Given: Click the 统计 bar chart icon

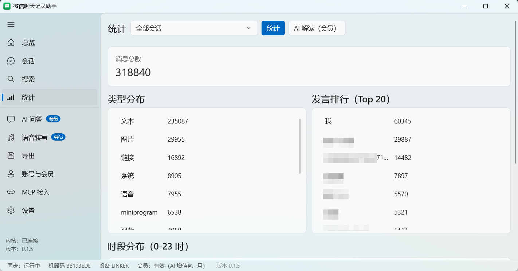Looking at the screenshot, I should (x=11, y=97).
